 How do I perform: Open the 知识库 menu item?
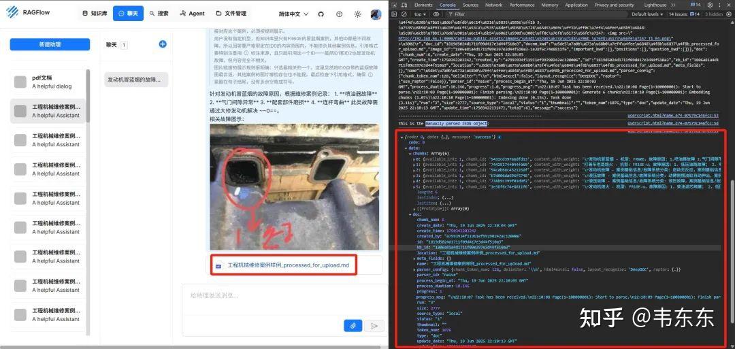[x=95, y=14]
